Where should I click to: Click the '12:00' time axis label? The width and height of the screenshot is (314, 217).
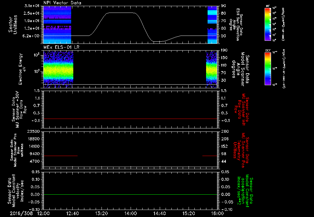(x=44, y=213)
